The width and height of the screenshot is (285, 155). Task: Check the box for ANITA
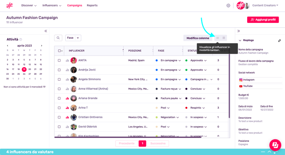point(59,60)
